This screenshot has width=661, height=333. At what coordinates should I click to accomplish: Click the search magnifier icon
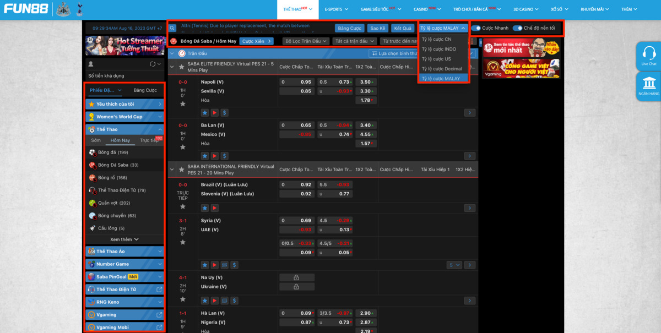[172, 28]
